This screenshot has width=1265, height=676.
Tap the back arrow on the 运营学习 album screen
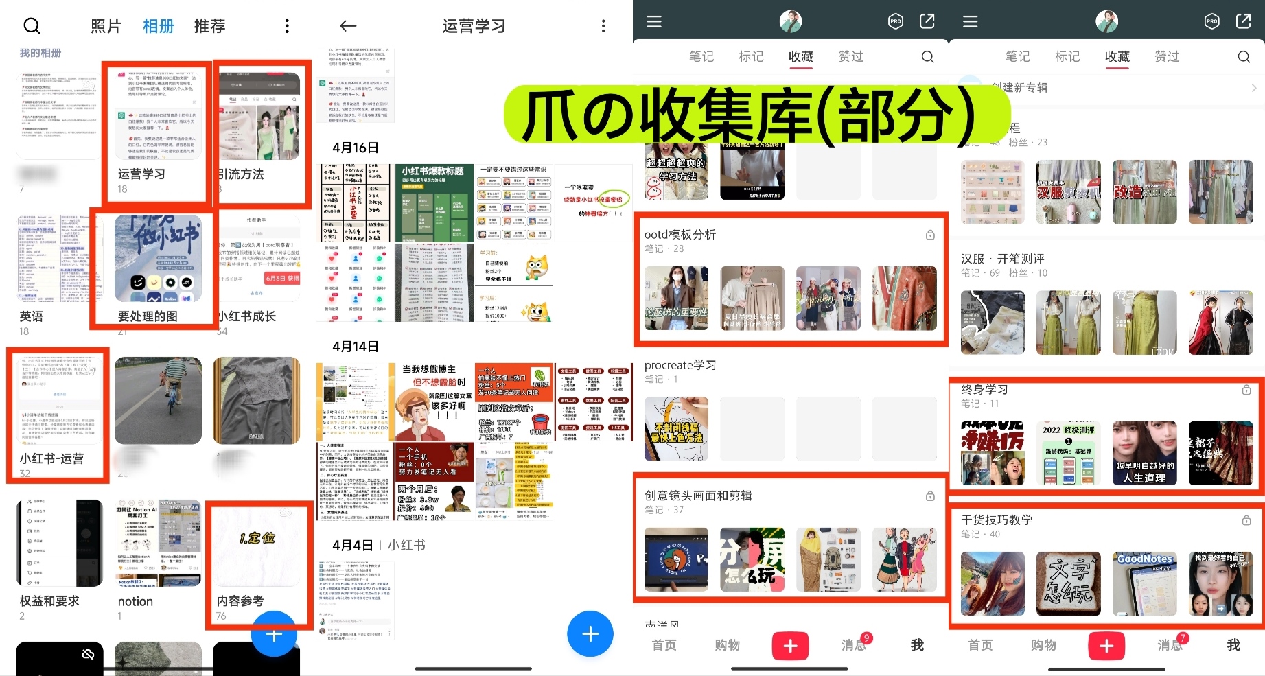point(348,26)
